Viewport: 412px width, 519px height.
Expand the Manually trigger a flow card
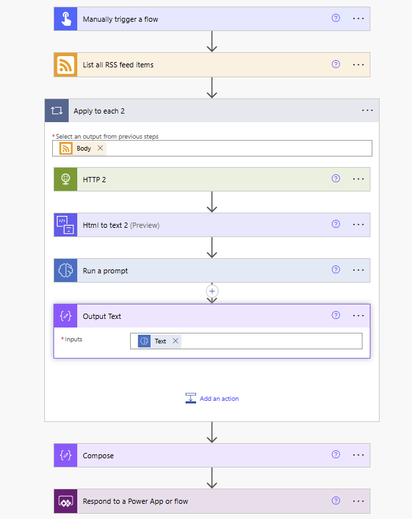tap(212, 19)
